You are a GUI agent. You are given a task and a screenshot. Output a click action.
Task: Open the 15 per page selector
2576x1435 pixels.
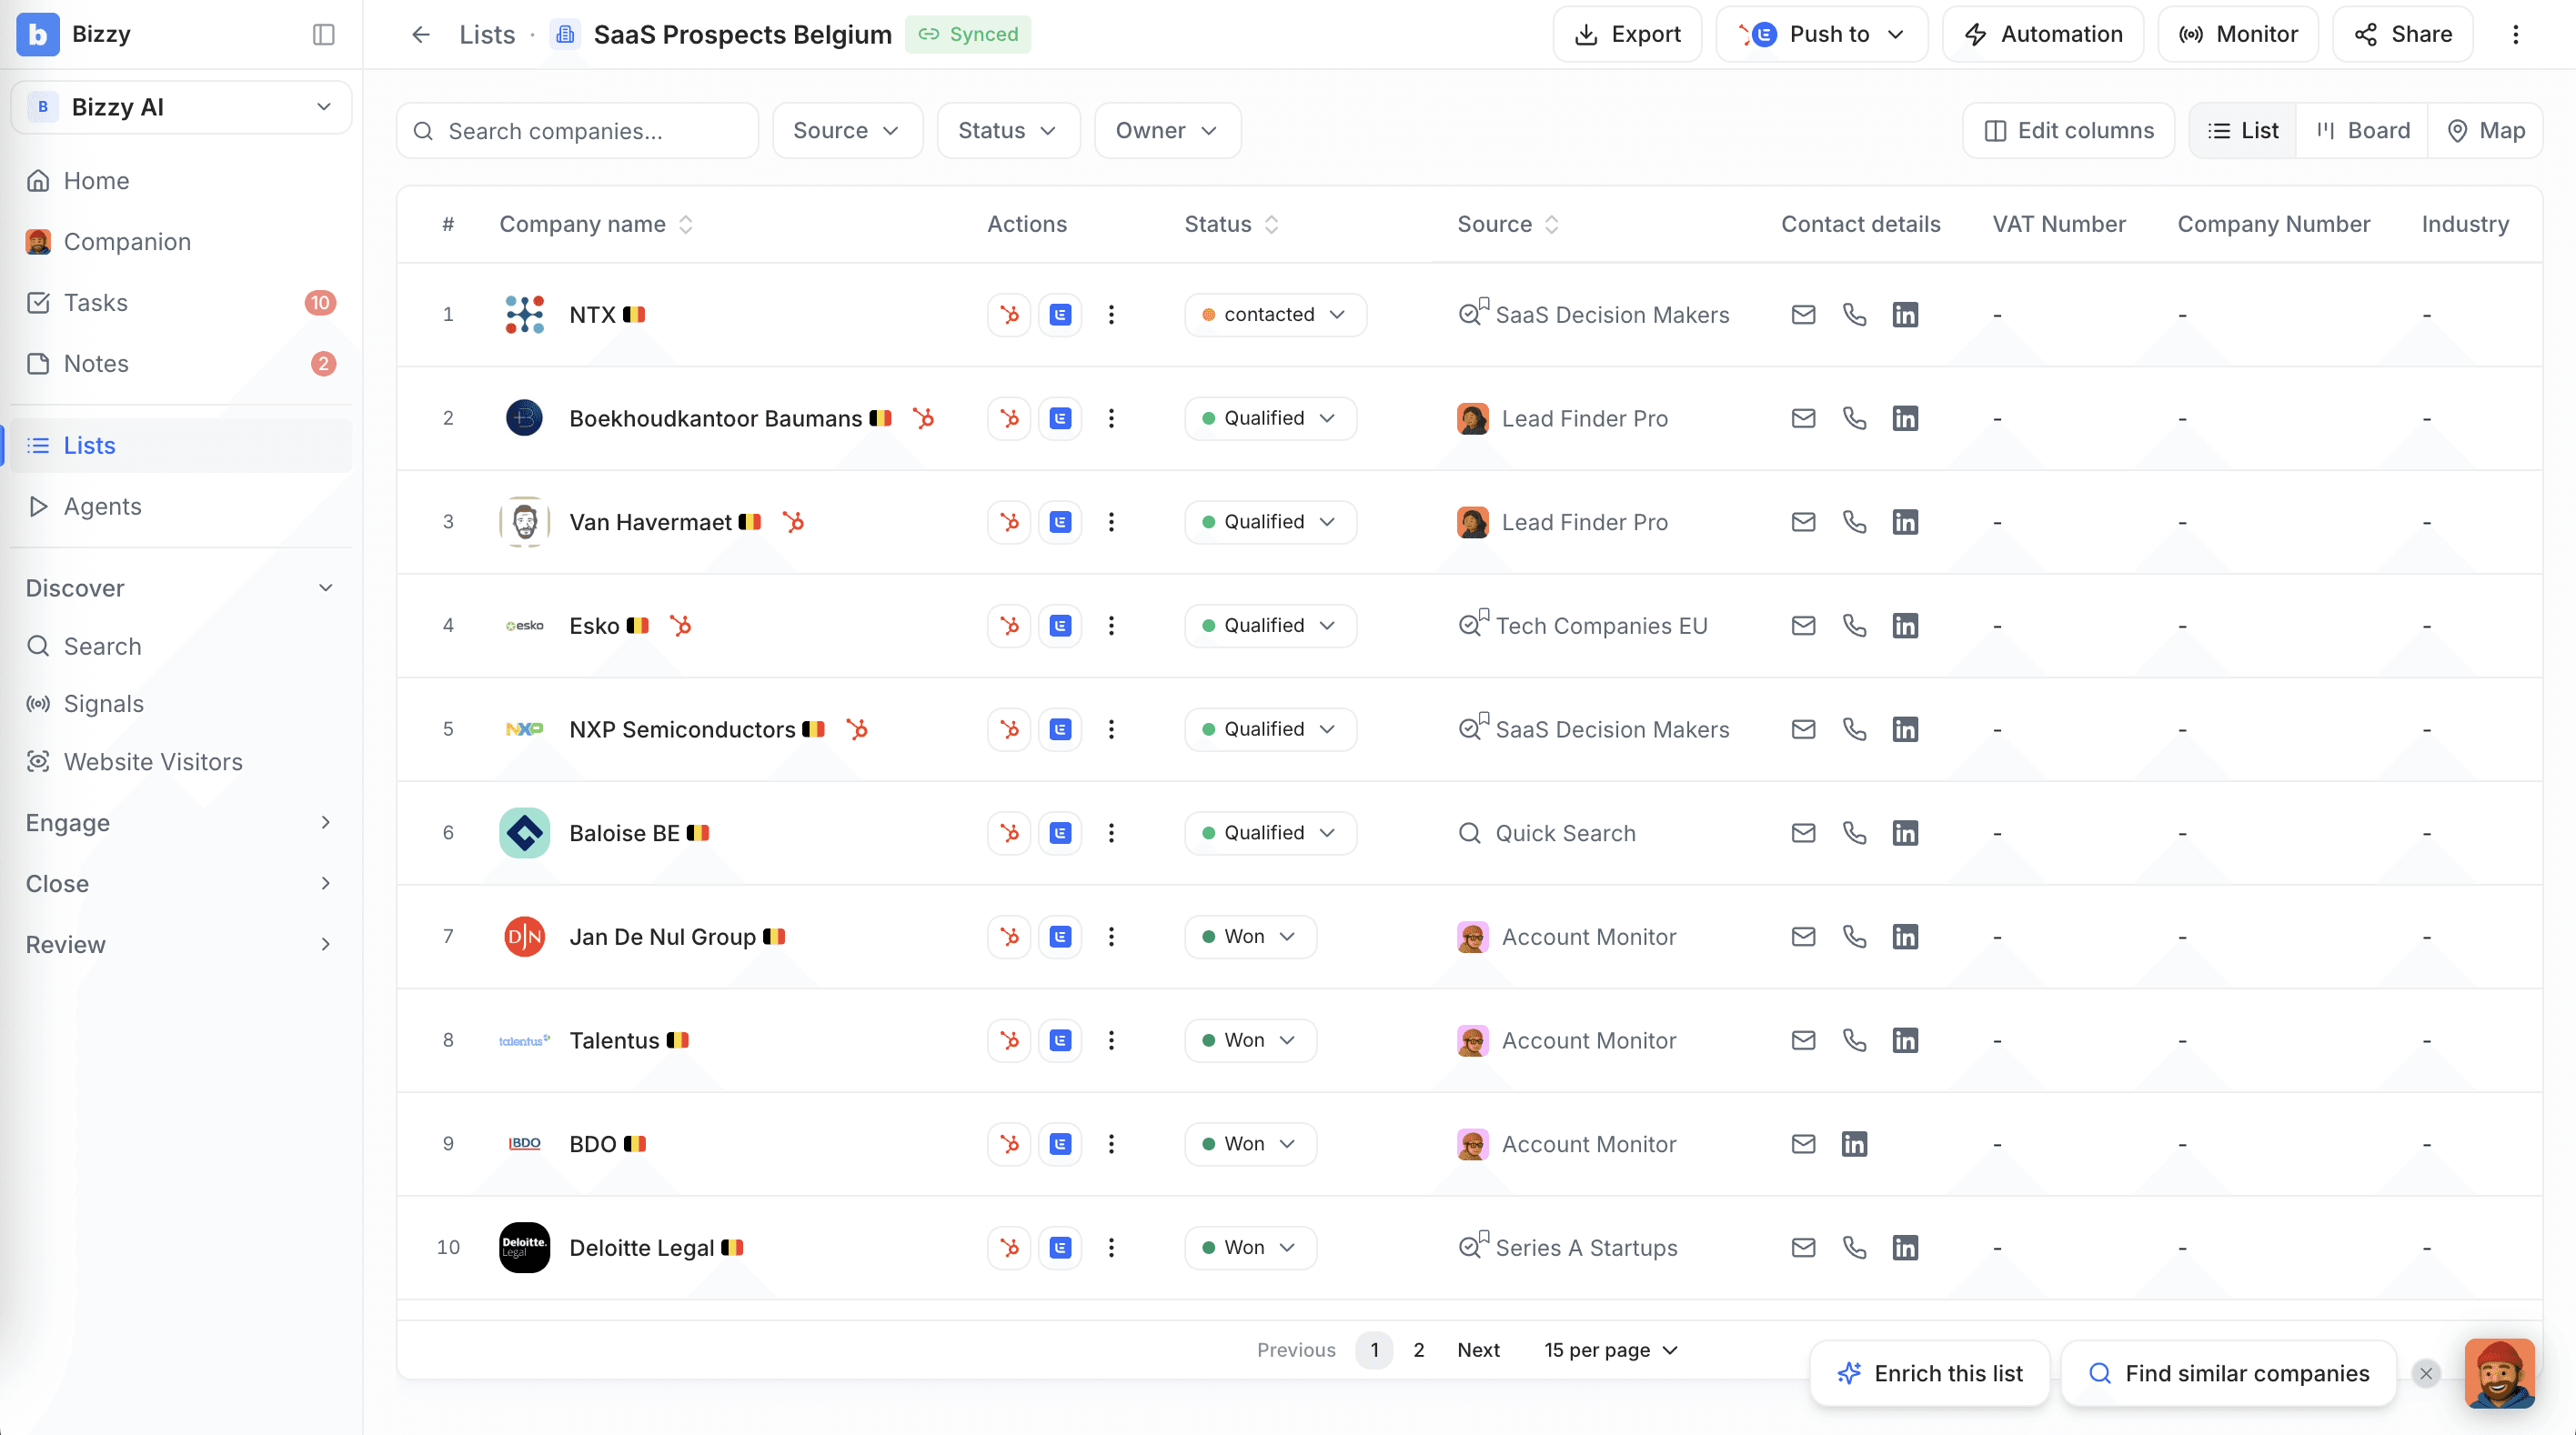[x=1610, y=1350]
